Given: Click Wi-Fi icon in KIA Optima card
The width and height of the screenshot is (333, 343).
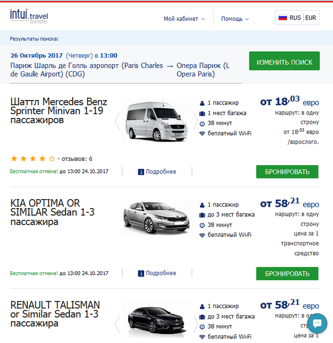Looking at the screenshot, I should [x=202, y=235].
